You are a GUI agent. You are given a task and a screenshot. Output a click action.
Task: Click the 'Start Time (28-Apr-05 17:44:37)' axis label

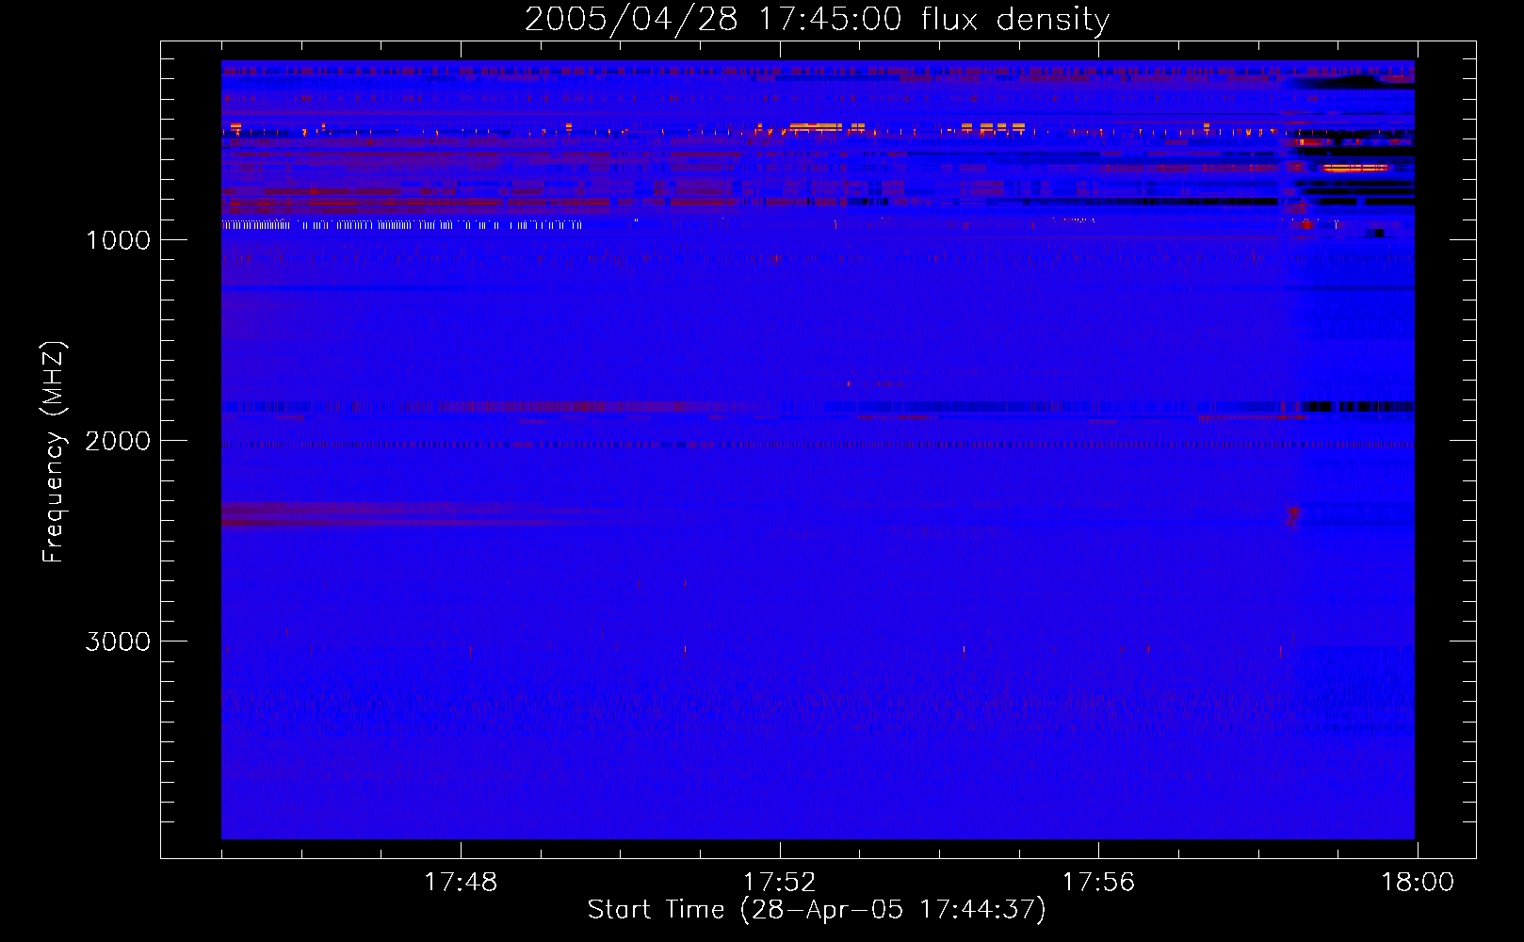(817, 910)
